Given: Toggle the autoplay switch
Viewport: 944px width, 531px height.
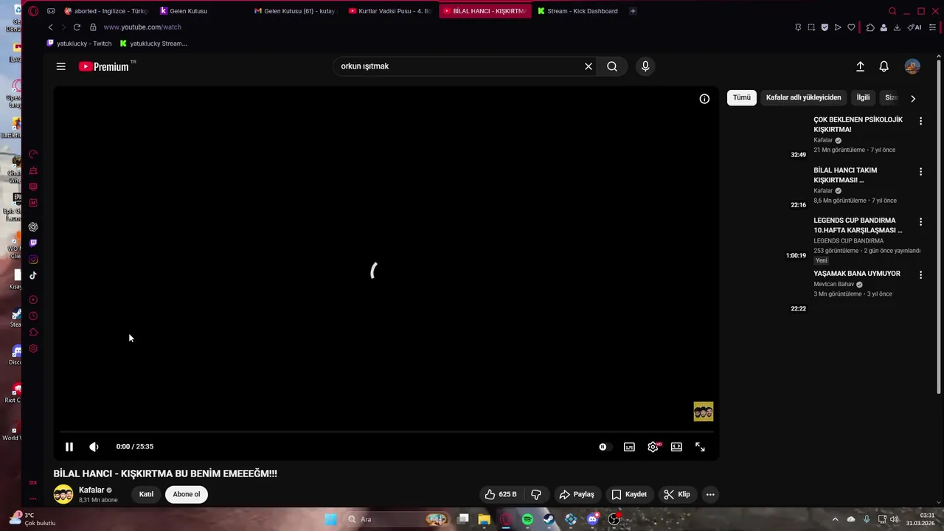Looking at the screenshot, I should 604,447.
